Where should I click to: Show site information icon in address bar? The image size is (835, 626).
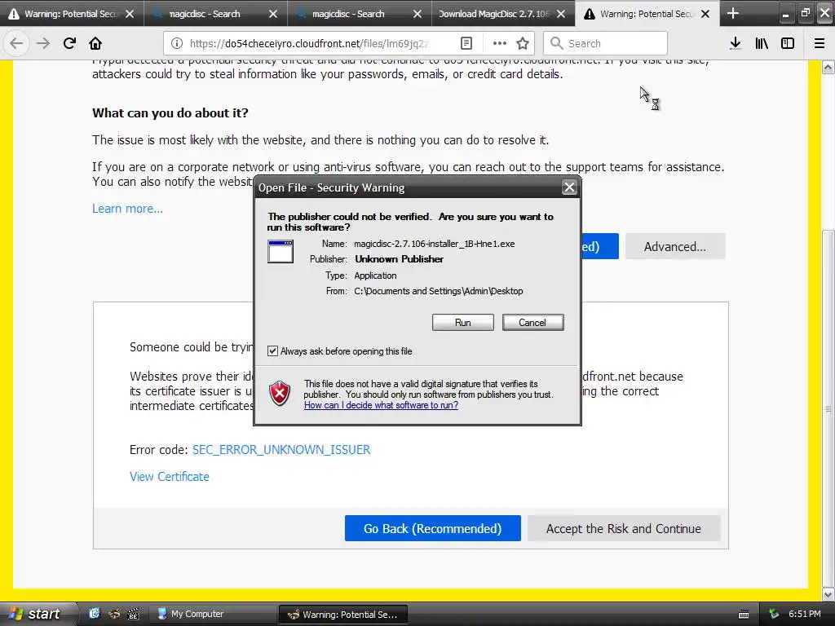(177, 43)
